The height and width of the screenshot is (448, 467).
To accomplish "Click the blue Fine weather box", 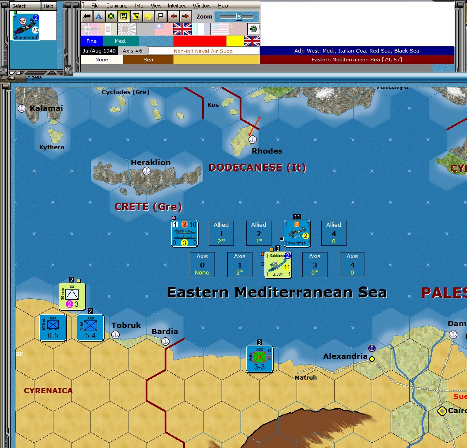I will 91,41.
